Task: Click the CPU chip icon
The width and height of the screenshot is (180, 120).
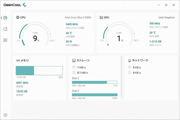Action: [x=18, y=17]
